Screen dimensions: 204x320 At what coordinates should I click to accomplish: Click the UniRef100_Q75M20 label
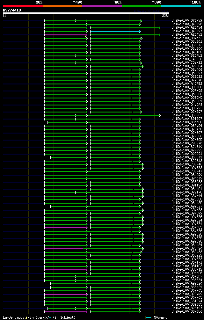[187, 249]
